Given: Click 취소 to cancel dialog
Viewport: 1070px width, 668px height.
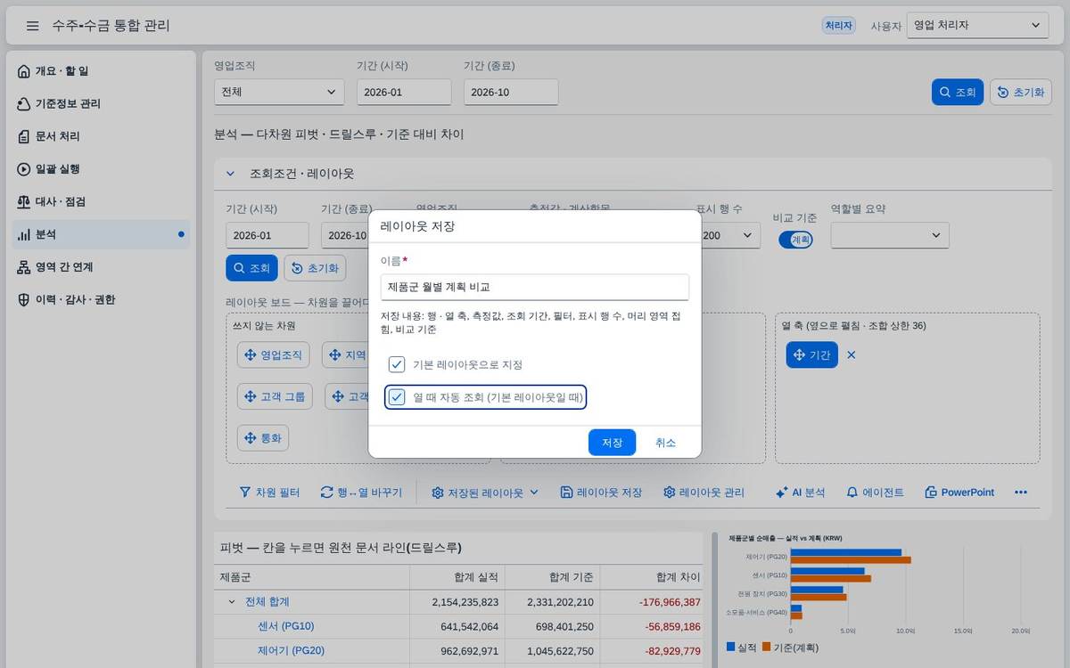Looking at the screenshot, I should [665, 443].
